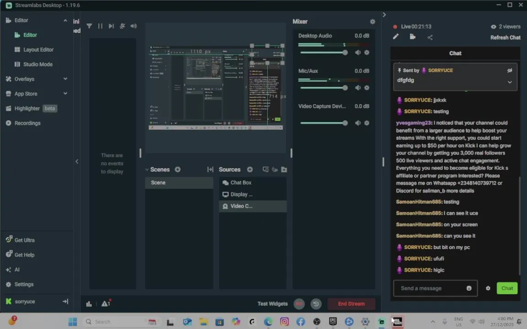
Task: Open scene transitions icon
Action: point(210,170)
